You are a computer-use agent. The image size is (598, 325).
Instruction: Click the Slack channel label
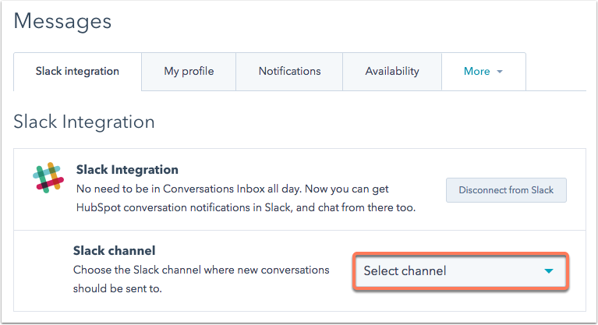click(114, 251)
